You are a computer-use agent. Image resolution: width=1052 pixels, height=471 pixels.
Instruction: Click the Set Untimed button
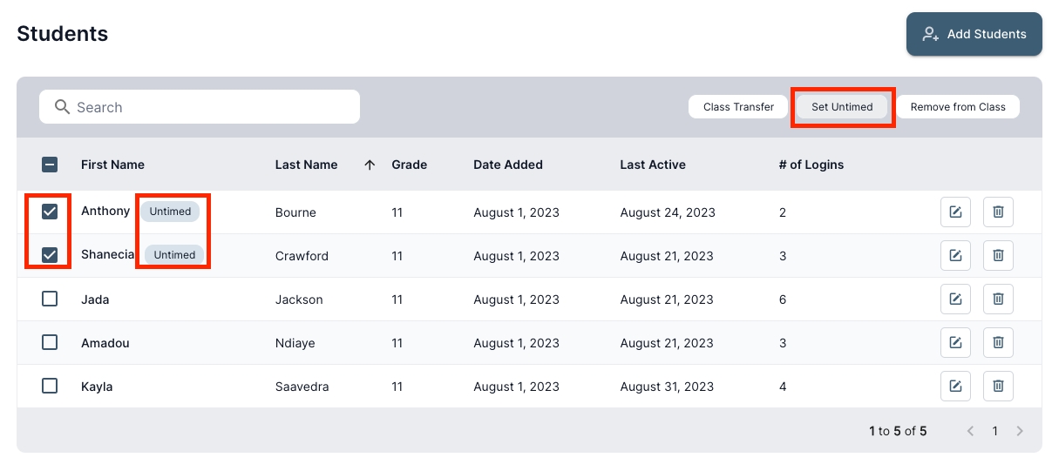(842, 107)
